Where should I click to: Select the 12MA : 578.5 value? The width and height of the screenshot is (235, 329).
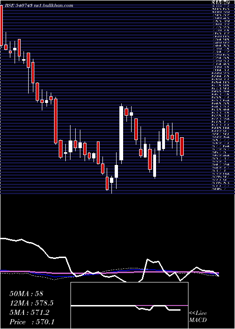(x=31, y=303)
